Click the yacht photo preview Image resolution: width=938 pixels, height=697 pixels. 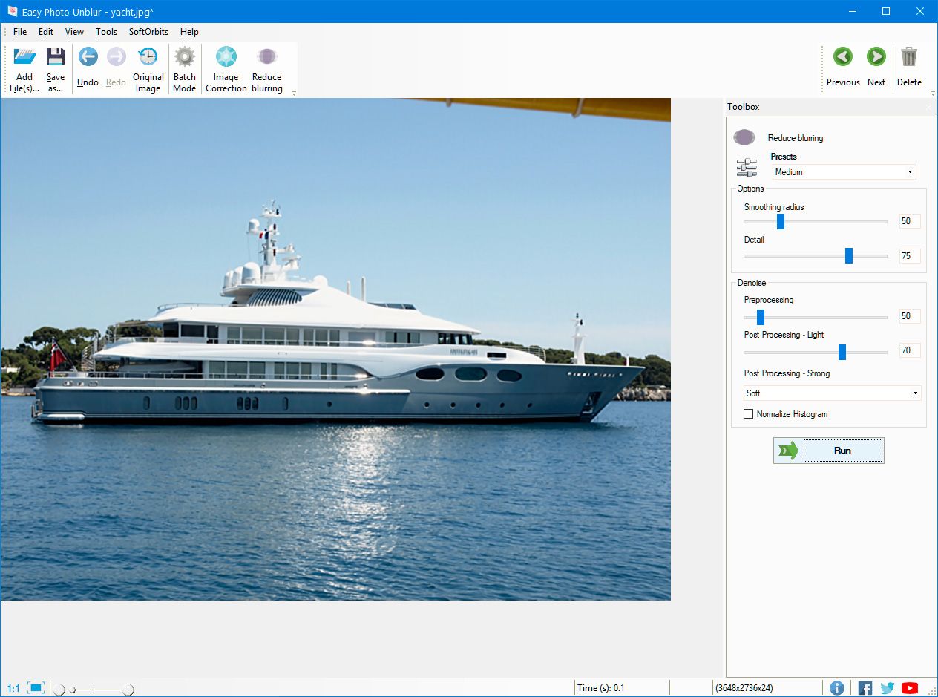[335, 349]
